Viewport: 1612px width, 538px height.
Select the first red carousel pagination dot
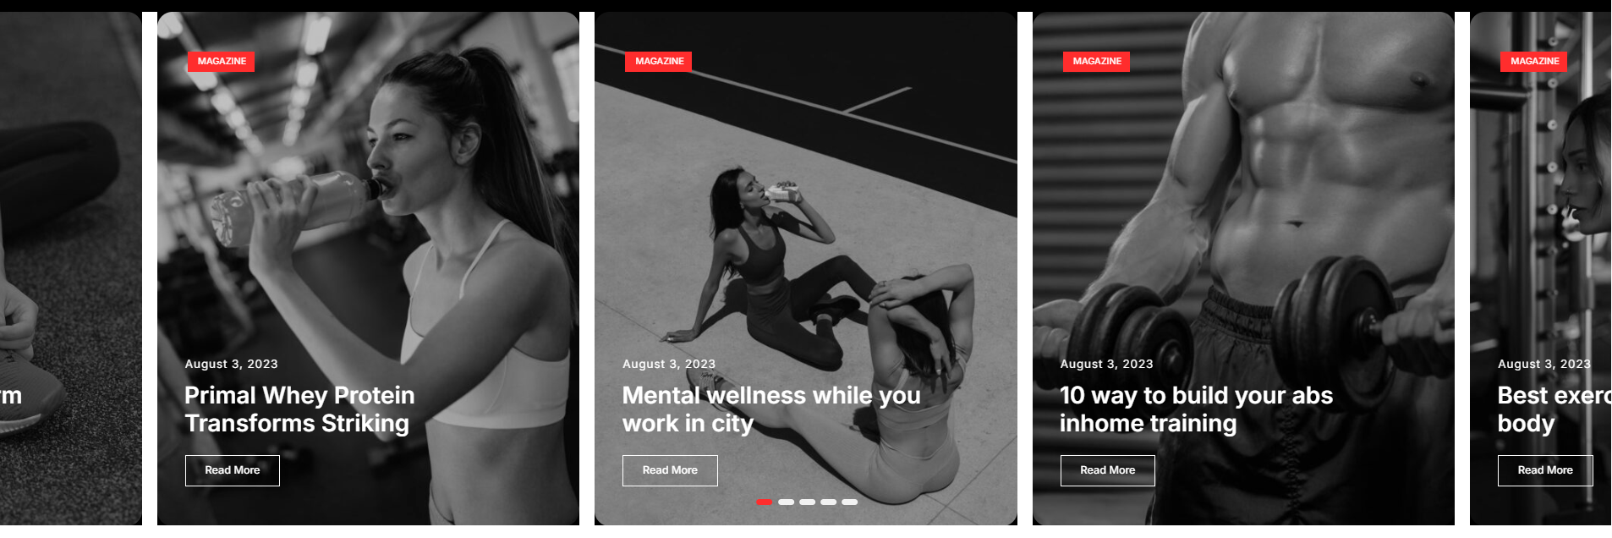click(765, 502)
